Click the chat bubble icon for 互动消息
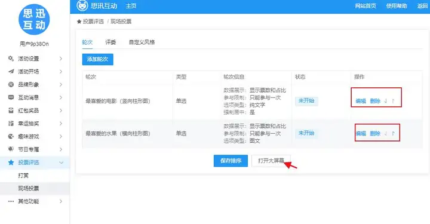The image size is (430, 224). pos(11,97)
